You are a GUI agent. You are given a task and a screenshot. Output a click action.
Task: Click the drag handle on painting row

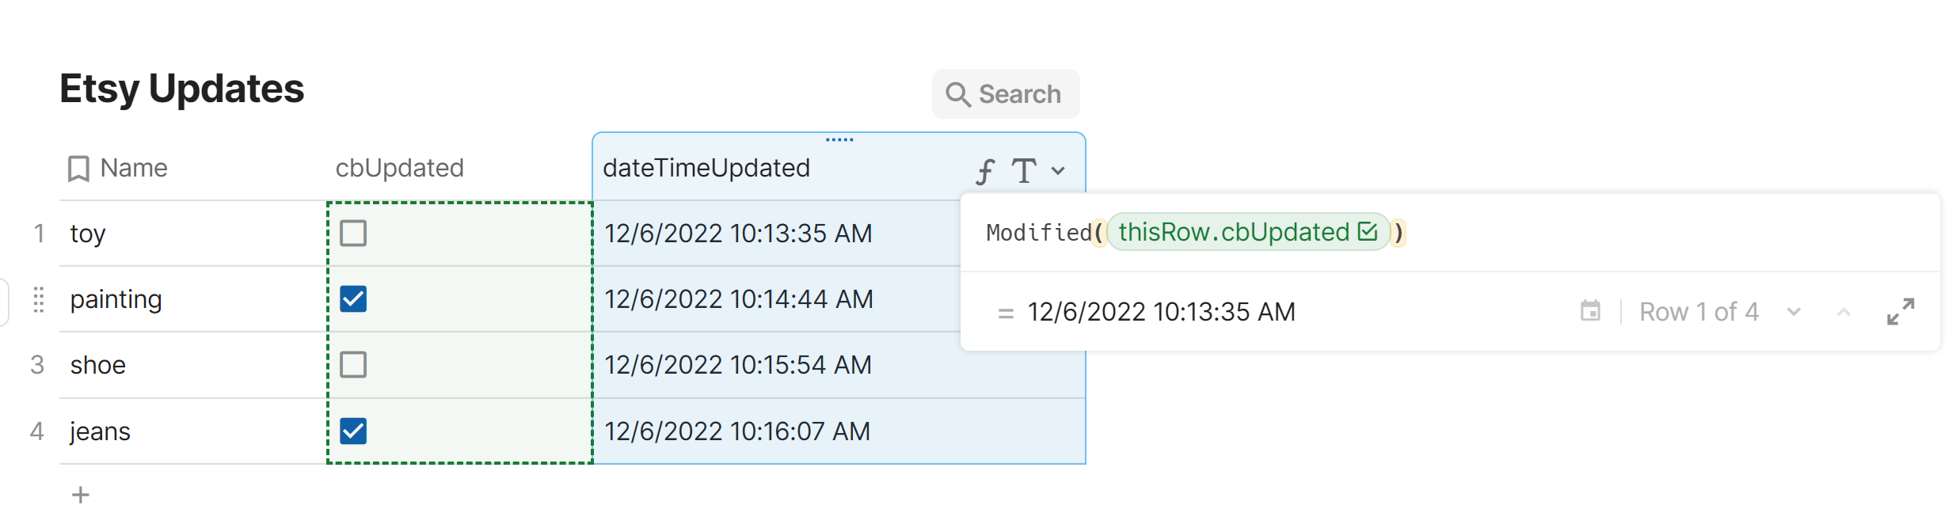coord(38,299)
